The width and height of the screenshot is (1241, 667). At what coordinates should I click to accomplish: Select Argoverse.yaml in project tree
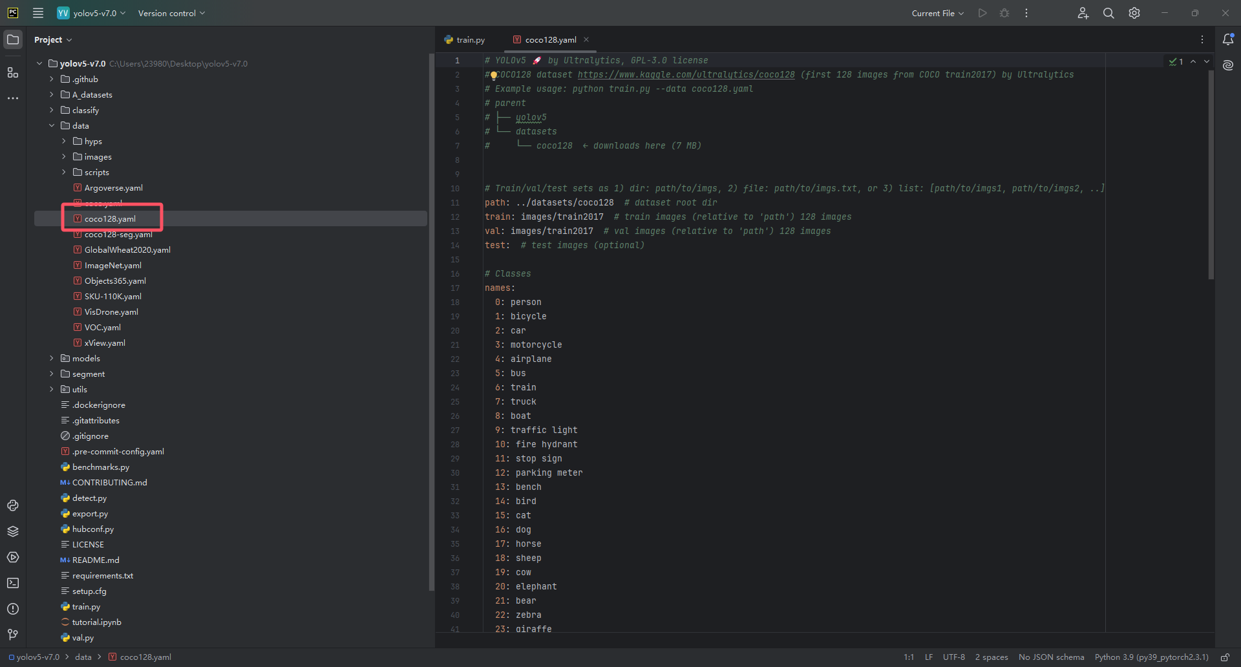coord(114,187)
